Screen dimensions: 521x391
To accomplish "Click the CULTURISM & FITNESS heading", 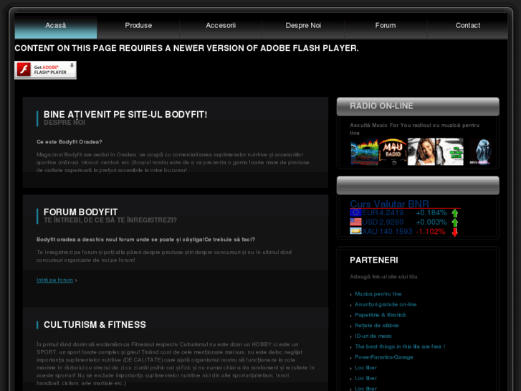I will point(95,324).
